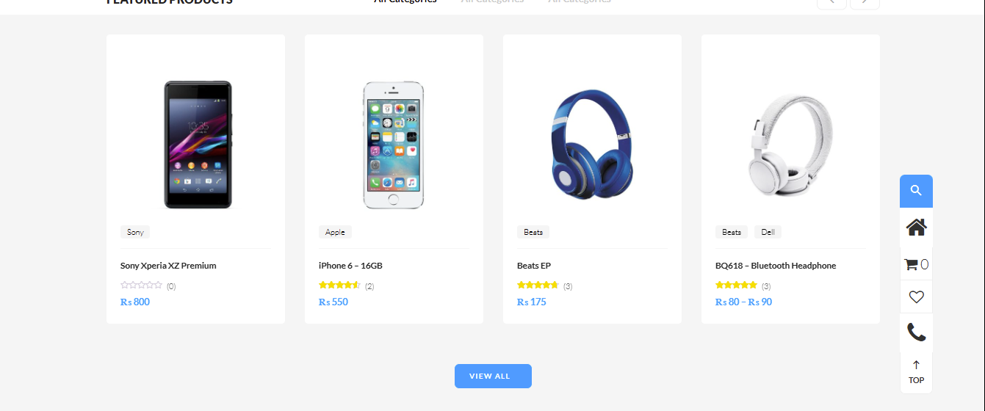This screenshot has width=985, height=411.
Task: Click the Sony brand tag
Action: 135,232
